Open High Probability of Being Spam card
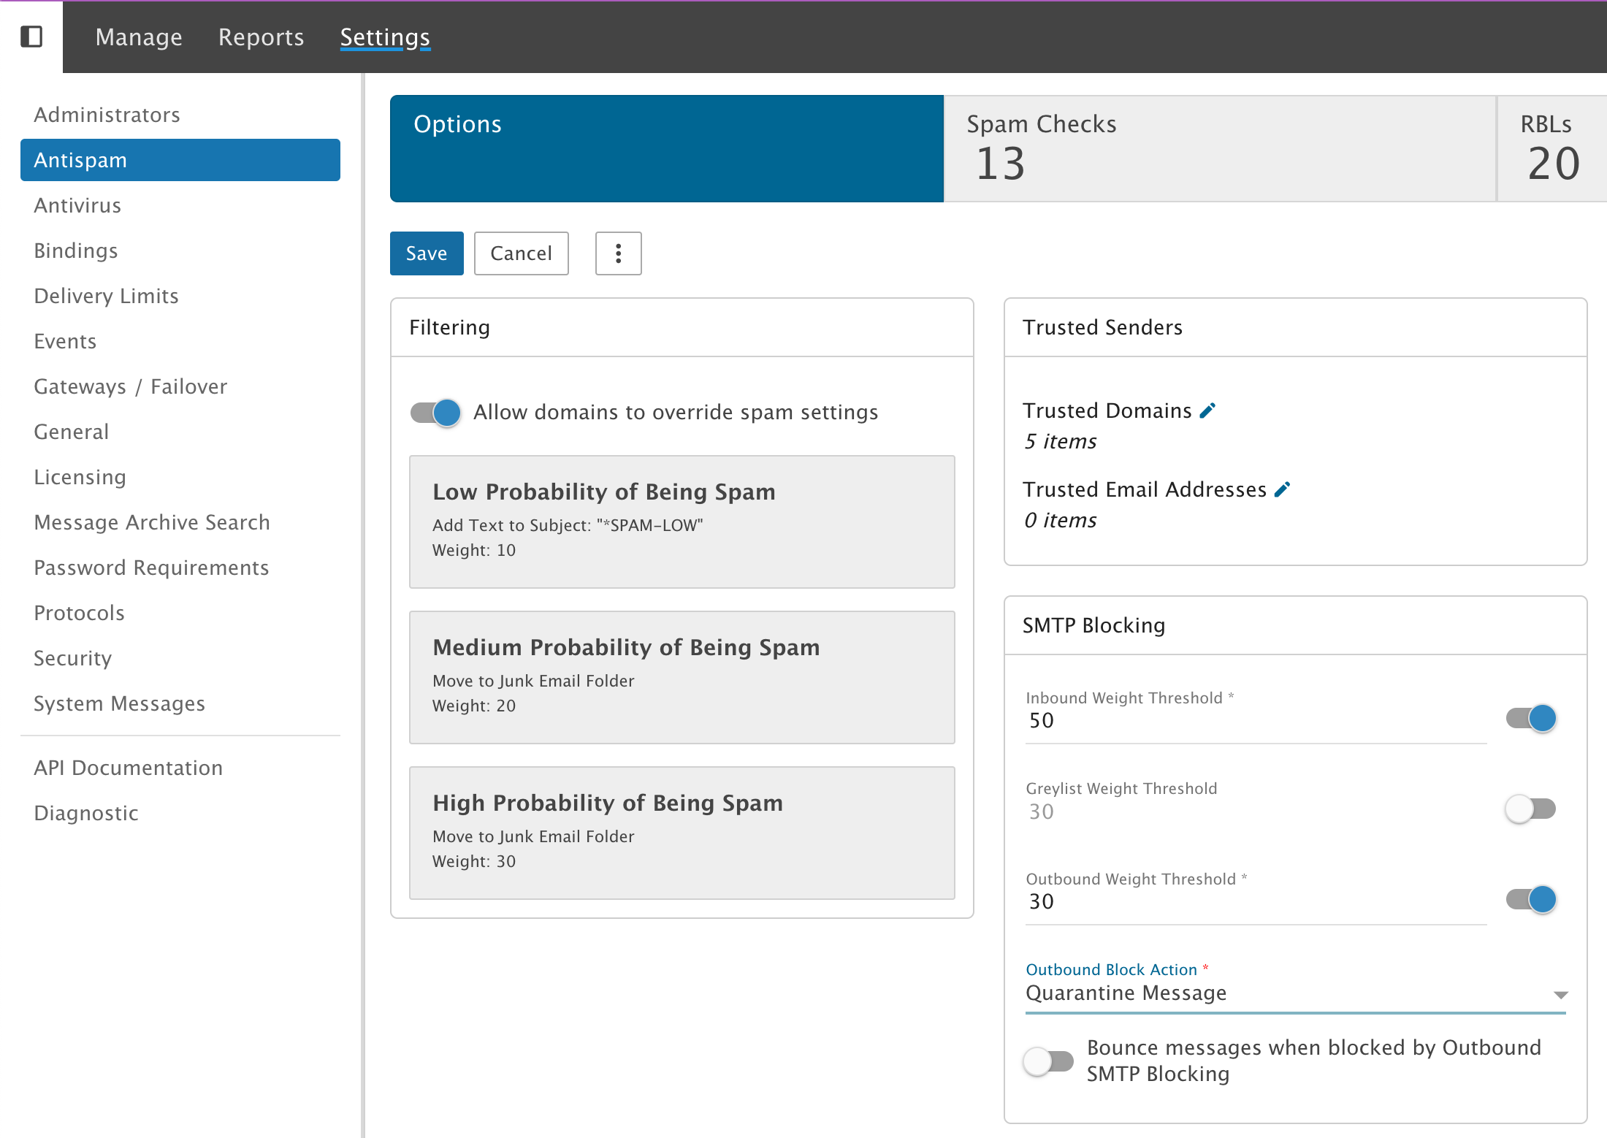 (x=682, y=833)
